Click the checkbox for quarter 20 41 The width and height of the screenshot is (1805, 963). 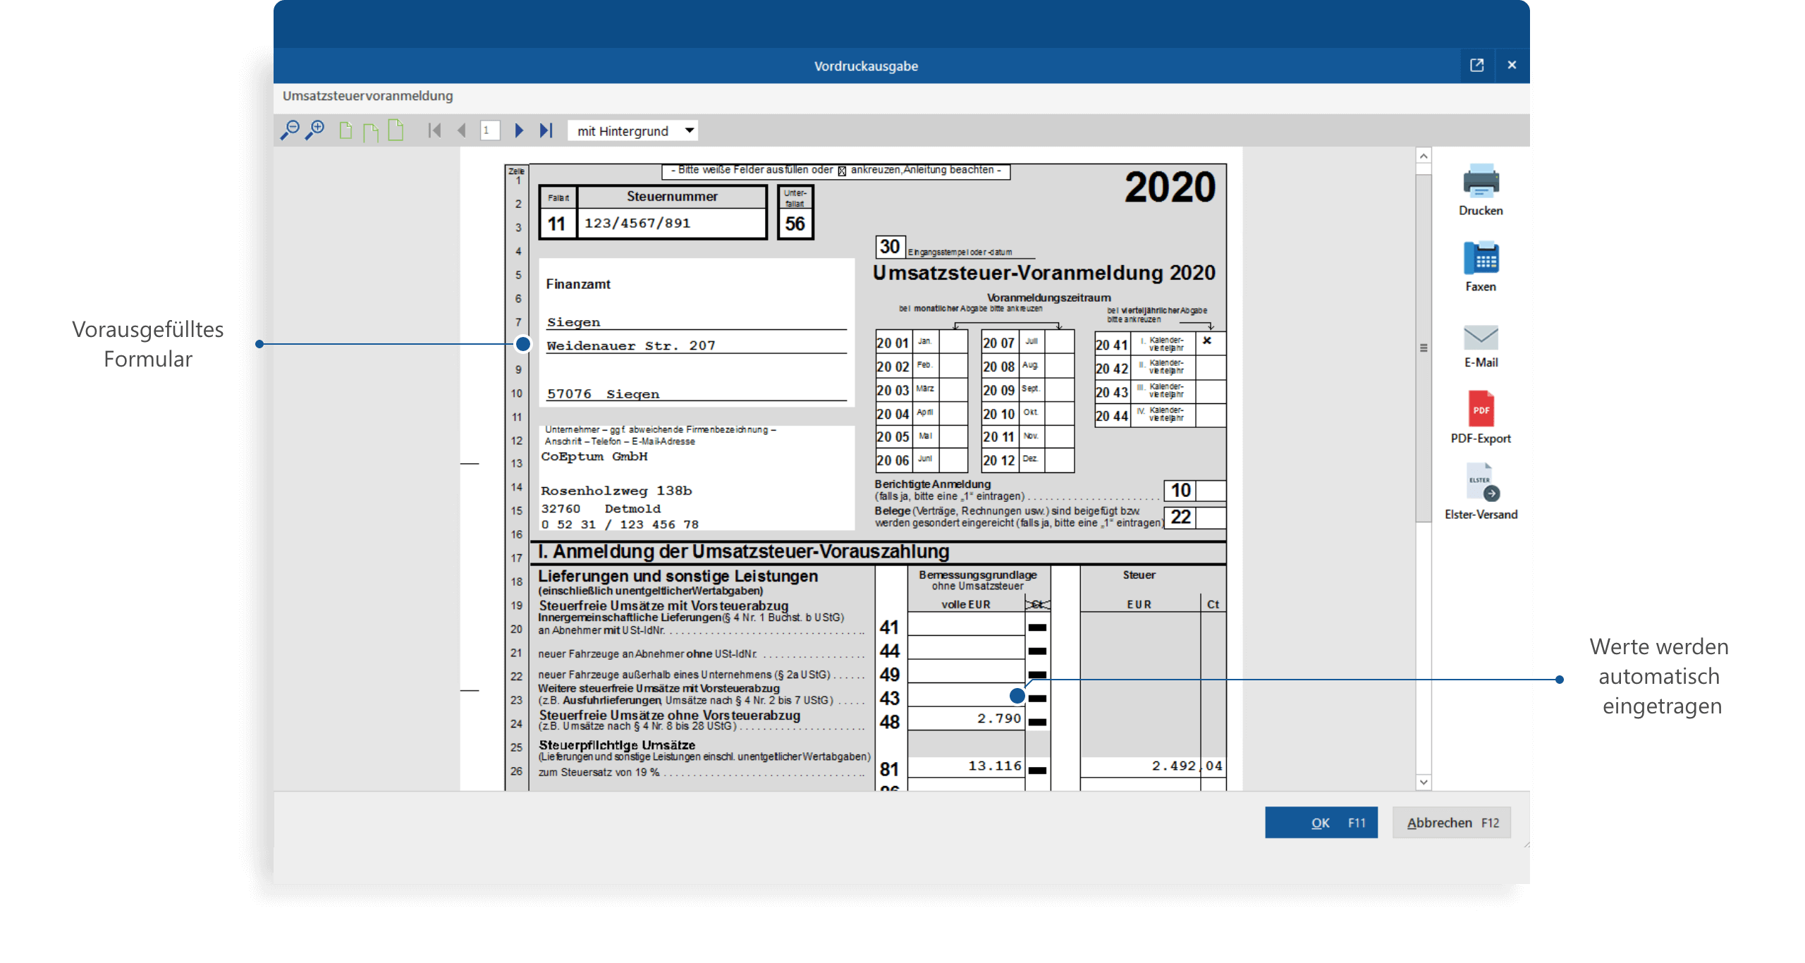[1210, 343]
